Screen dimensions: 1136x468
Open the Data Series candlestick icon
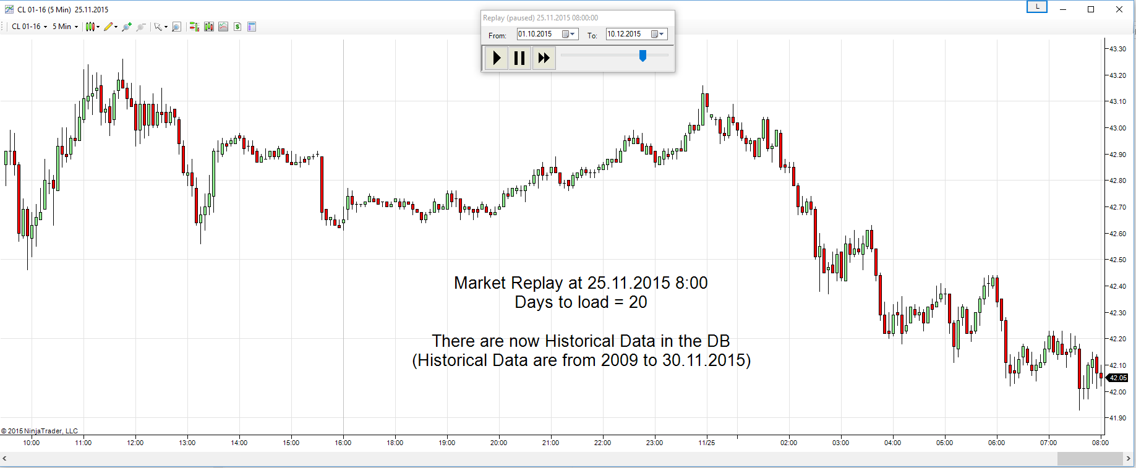[x=209, y=27]
